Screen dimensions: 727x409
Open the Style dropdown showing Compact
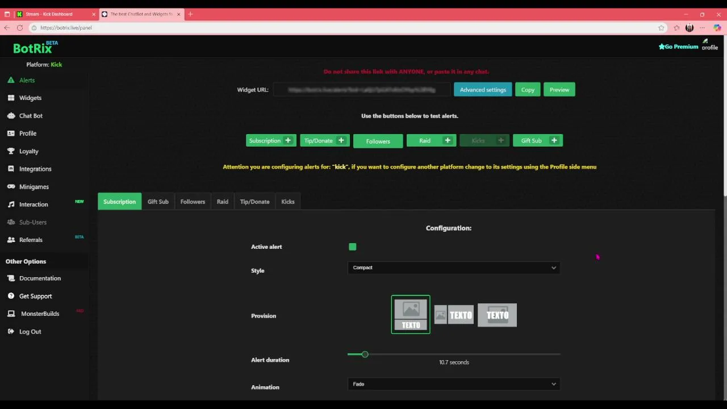coord(454,268)
